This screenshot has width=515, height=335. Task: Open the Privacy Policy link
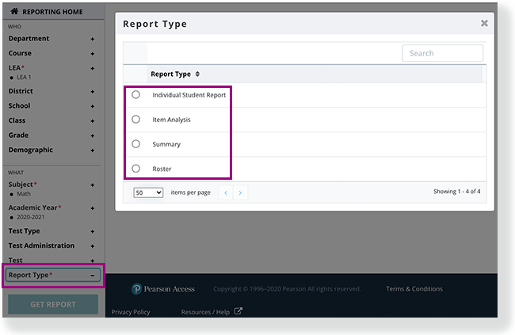point(131,312)
